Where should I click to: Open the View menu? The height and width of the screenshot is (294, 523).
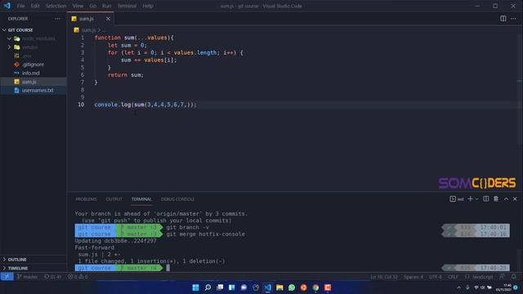(x=78, y=6)
